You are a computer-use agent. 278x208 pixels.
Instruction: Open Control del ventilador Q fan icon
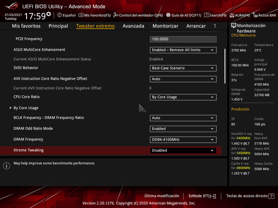[x=116, y=15]
